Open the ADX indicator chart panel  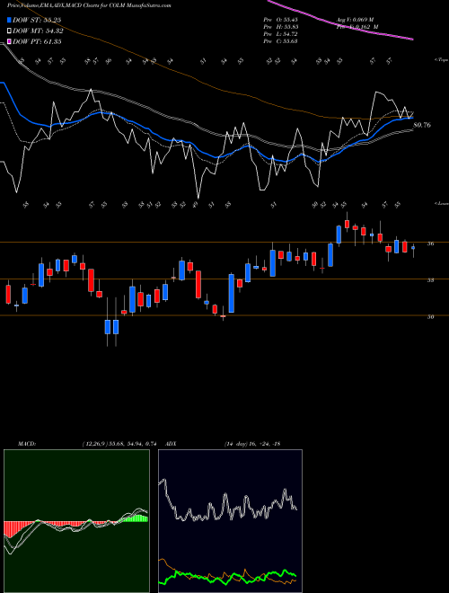tap(230, 521)
